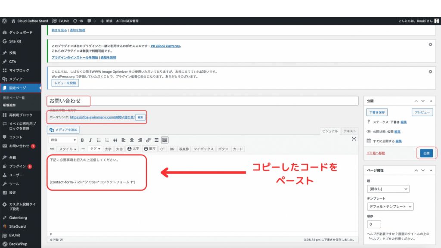The width and height of the screenshot is (441, 248).
Task: Open プラグイン in the sidebar menu
Action: 18,166
